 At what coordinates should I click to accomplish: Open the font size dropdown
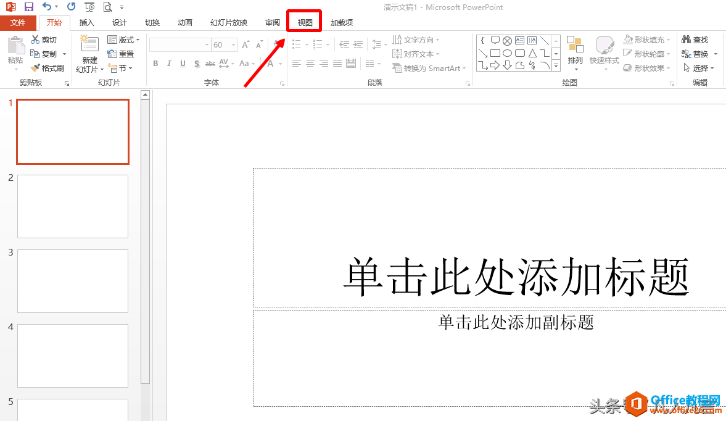(233, 44)
